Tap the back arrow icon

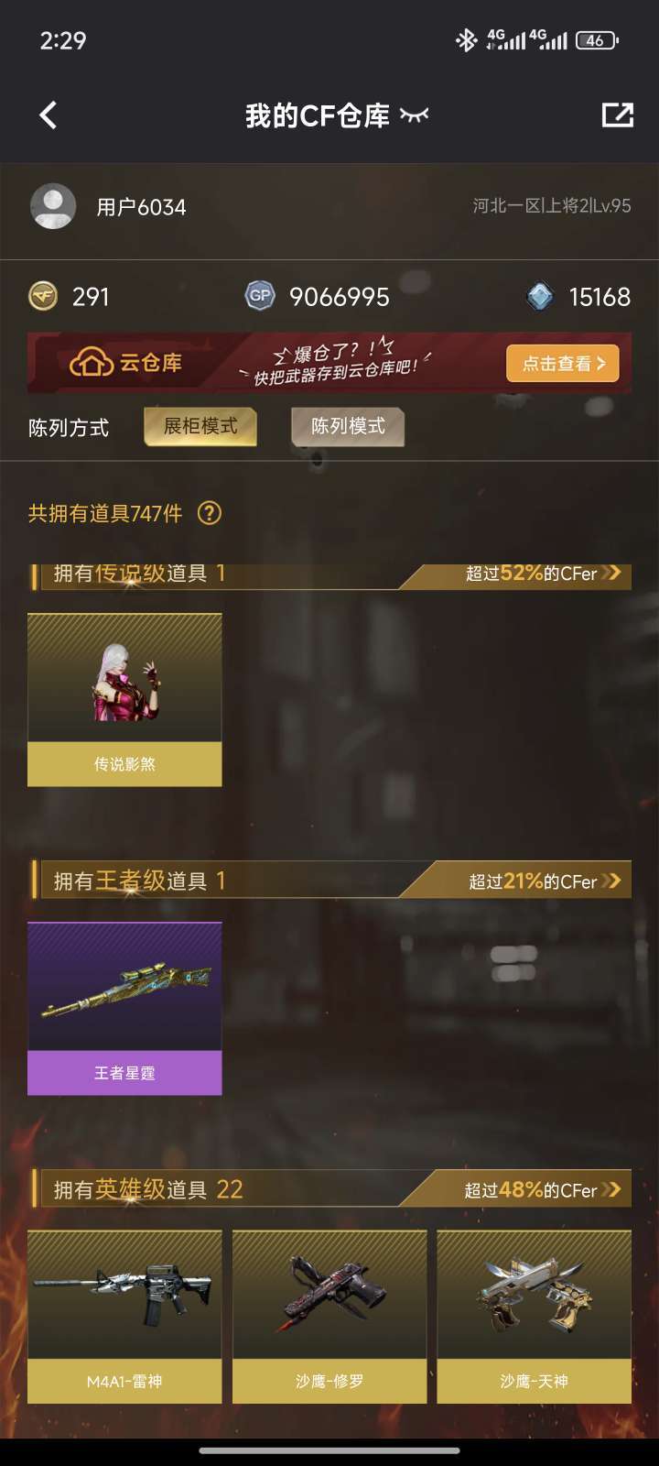(49, 115)
